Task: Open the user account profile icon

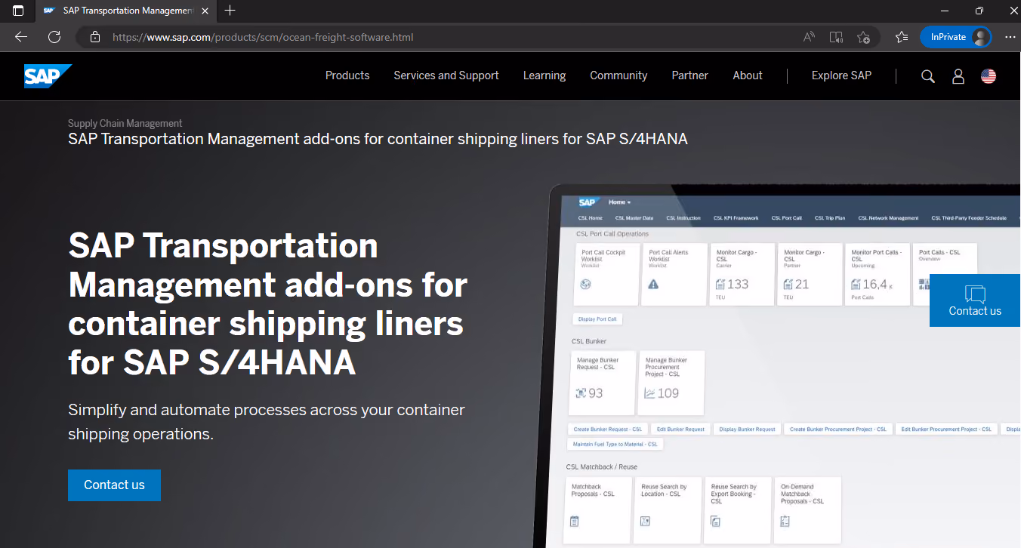Action: [x=958, y=76]
